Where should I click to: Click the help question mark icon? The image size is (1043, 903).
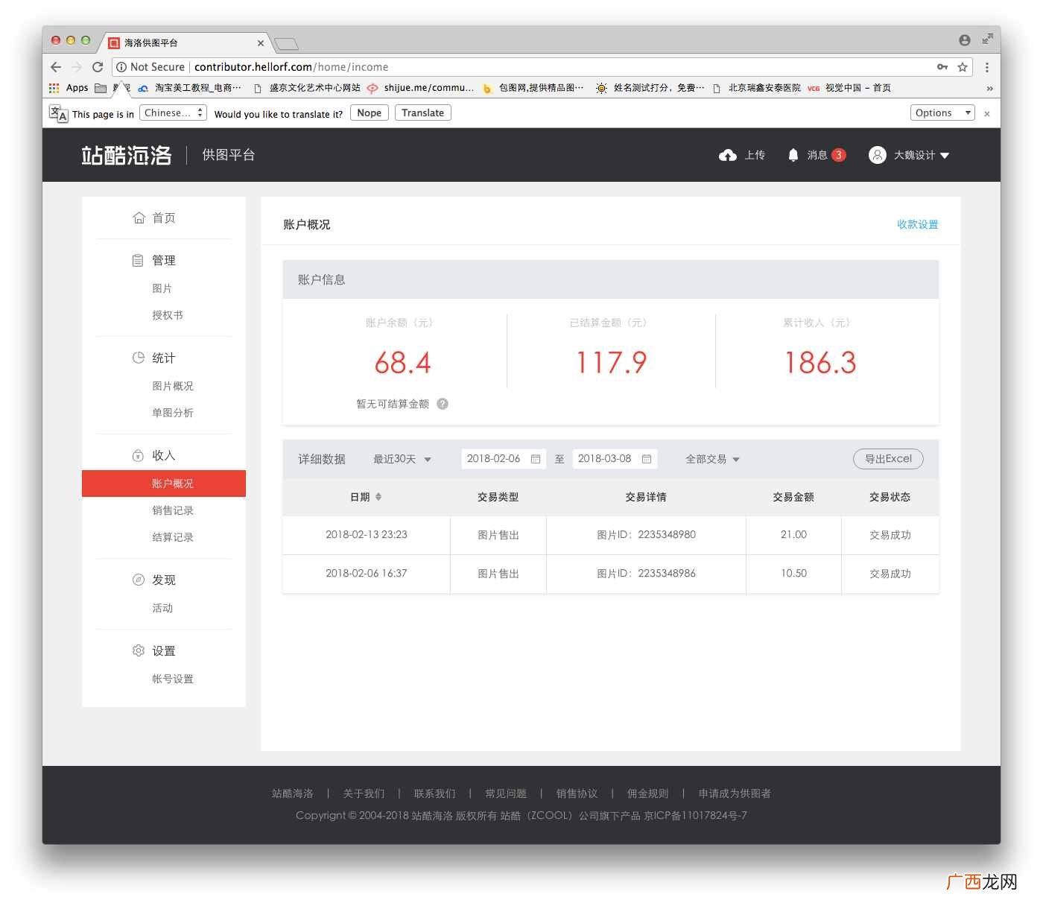(x=443, y=404)
